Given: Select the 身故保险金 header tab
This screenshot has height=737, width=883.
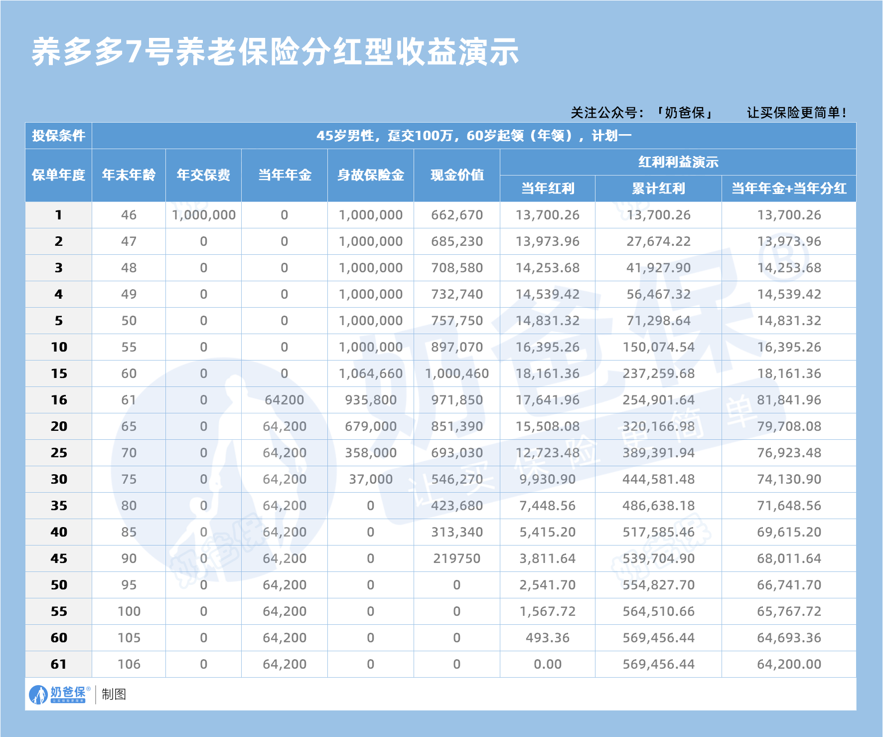Looking at the screenshot, I should click(x=370, y=176).
